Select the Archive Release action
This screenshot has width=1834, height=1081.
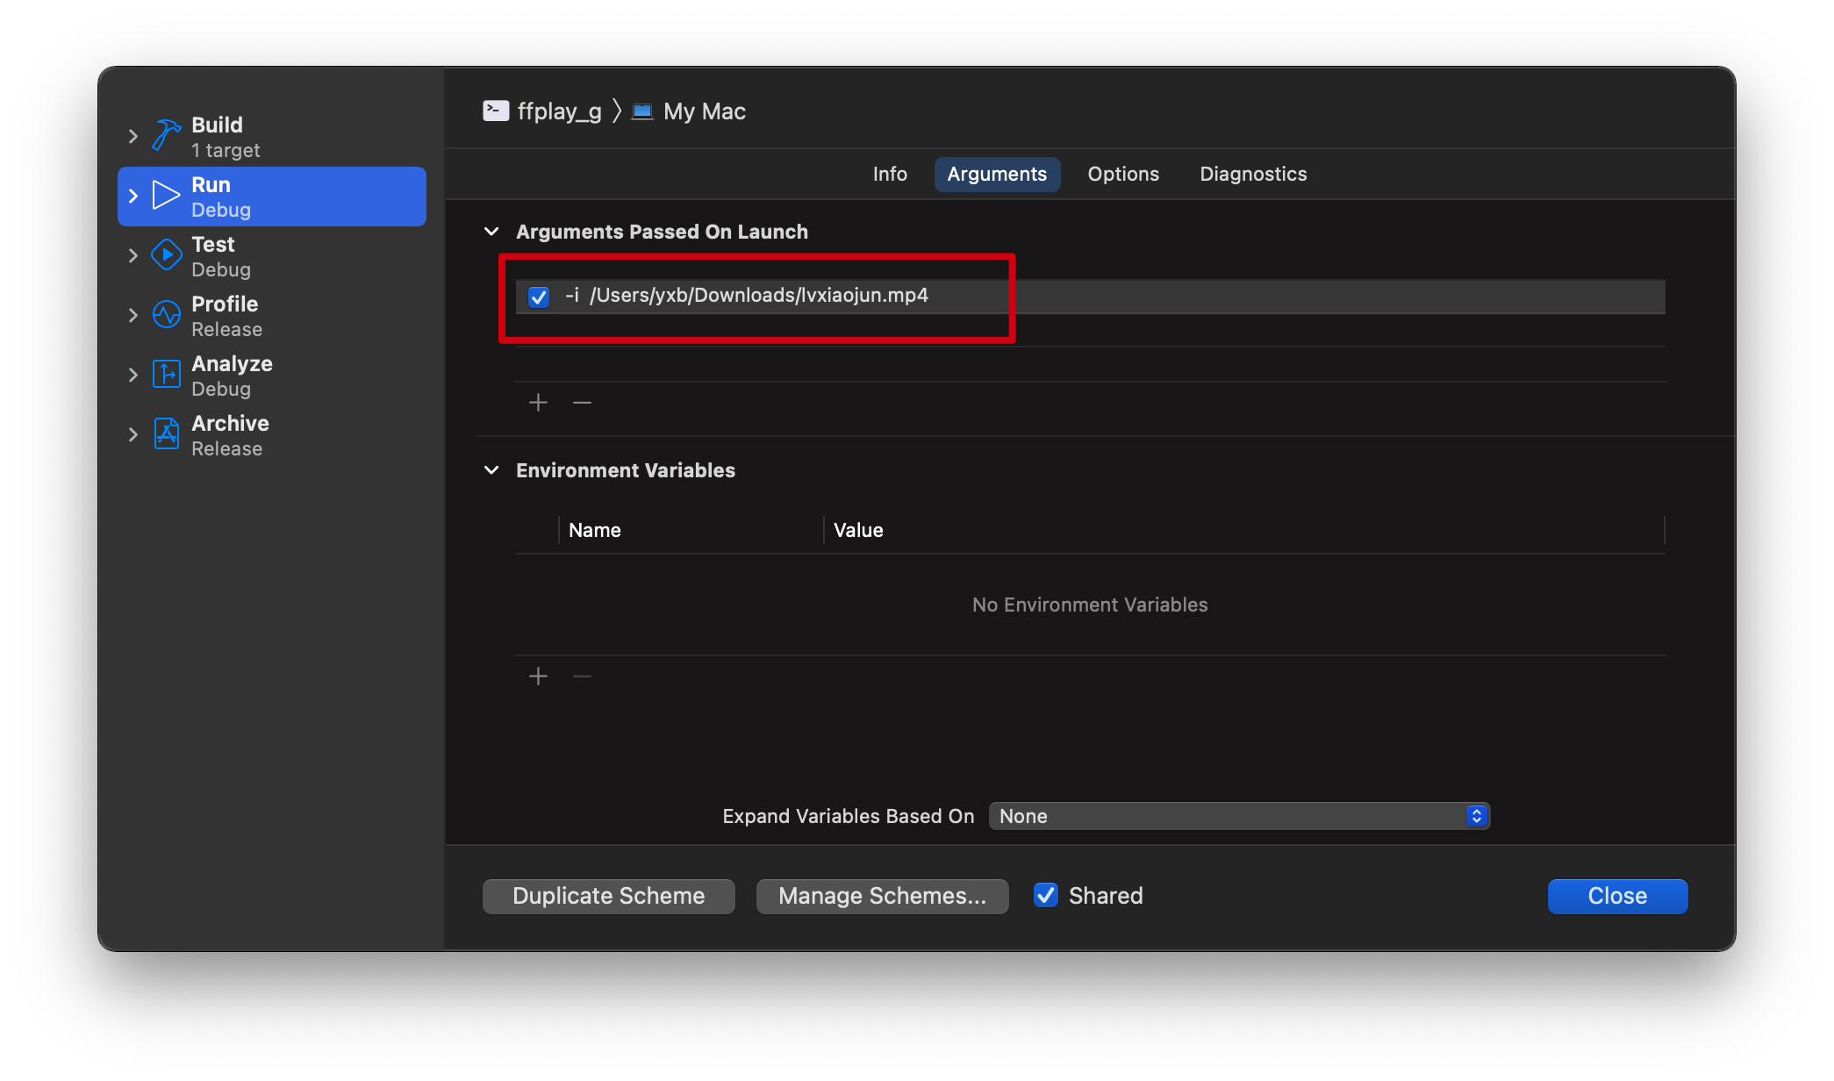tap(272, 435)
